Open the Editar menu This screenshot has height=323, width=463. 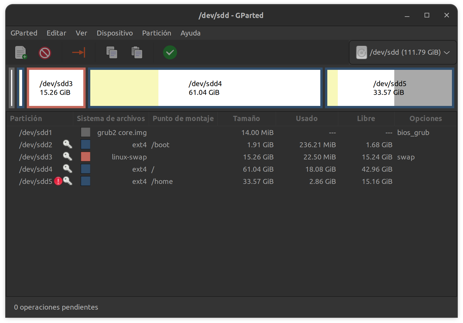pos(56,33)
